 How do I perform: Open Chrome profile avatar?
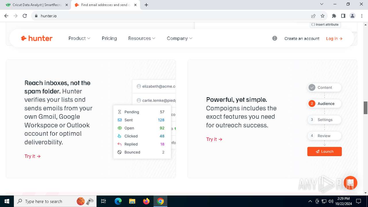[x=352, y=16]
